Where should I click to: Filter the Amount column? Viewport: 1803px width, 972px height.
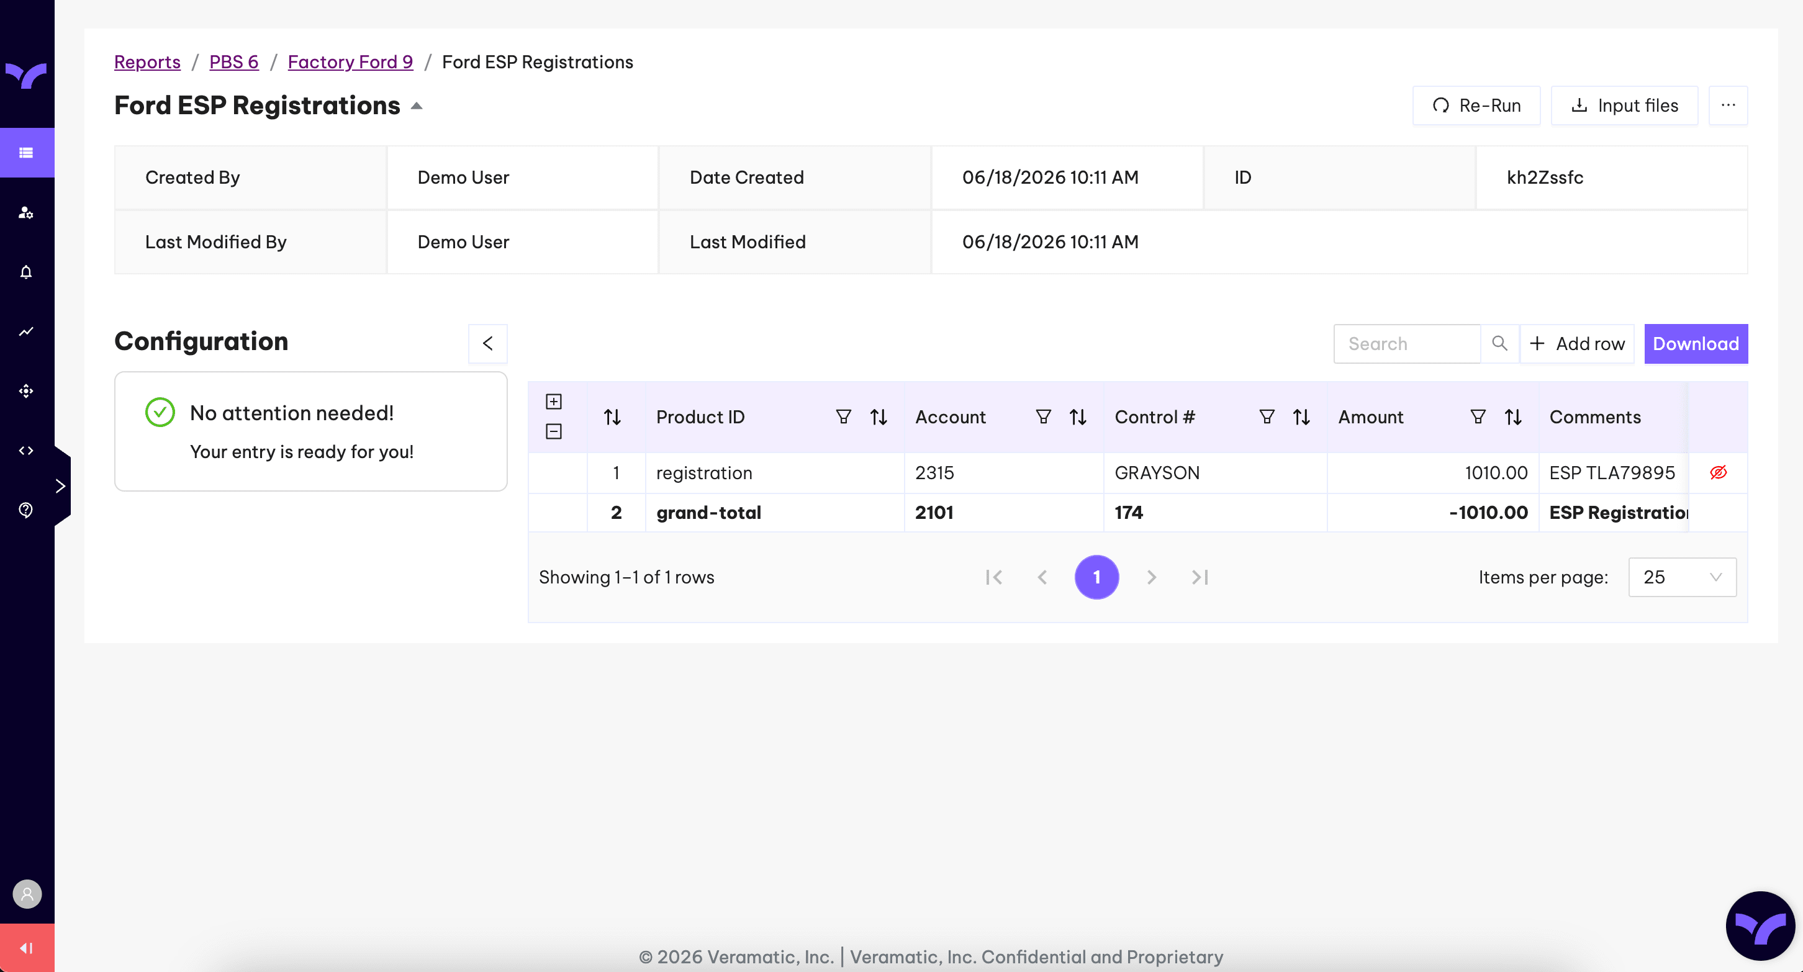tap(1478, 417)
